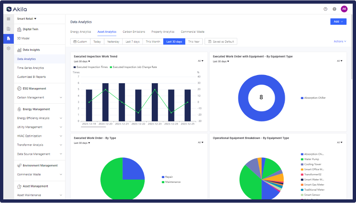This screenshot has width=356, height=203.
Task: Select the This Year range
Action: 194,41
